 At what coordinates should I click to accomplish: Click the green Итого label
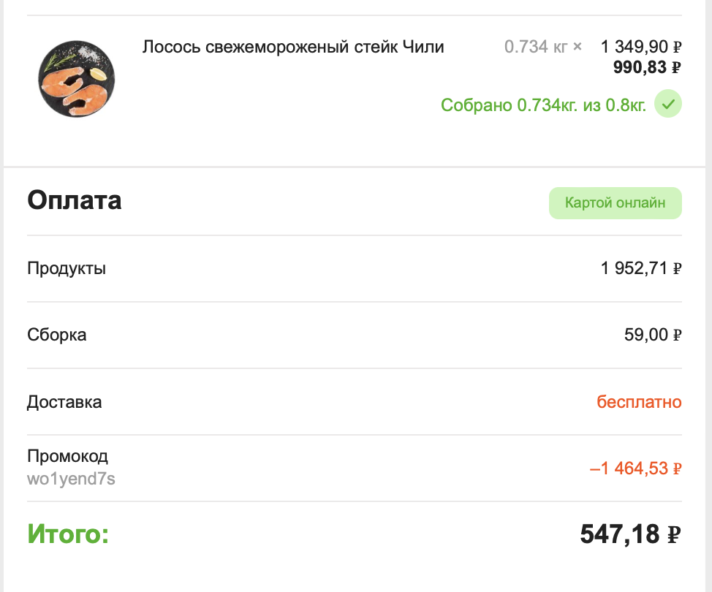[68, 534]
